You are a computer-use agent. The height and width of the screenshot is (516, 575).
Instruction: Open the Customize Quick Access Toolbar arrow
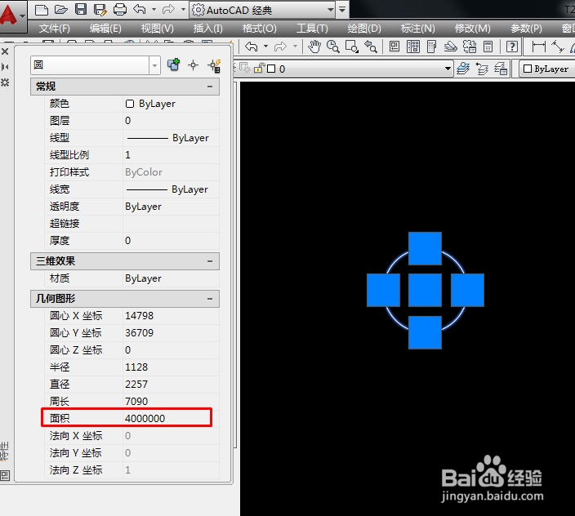pos(342,10)
